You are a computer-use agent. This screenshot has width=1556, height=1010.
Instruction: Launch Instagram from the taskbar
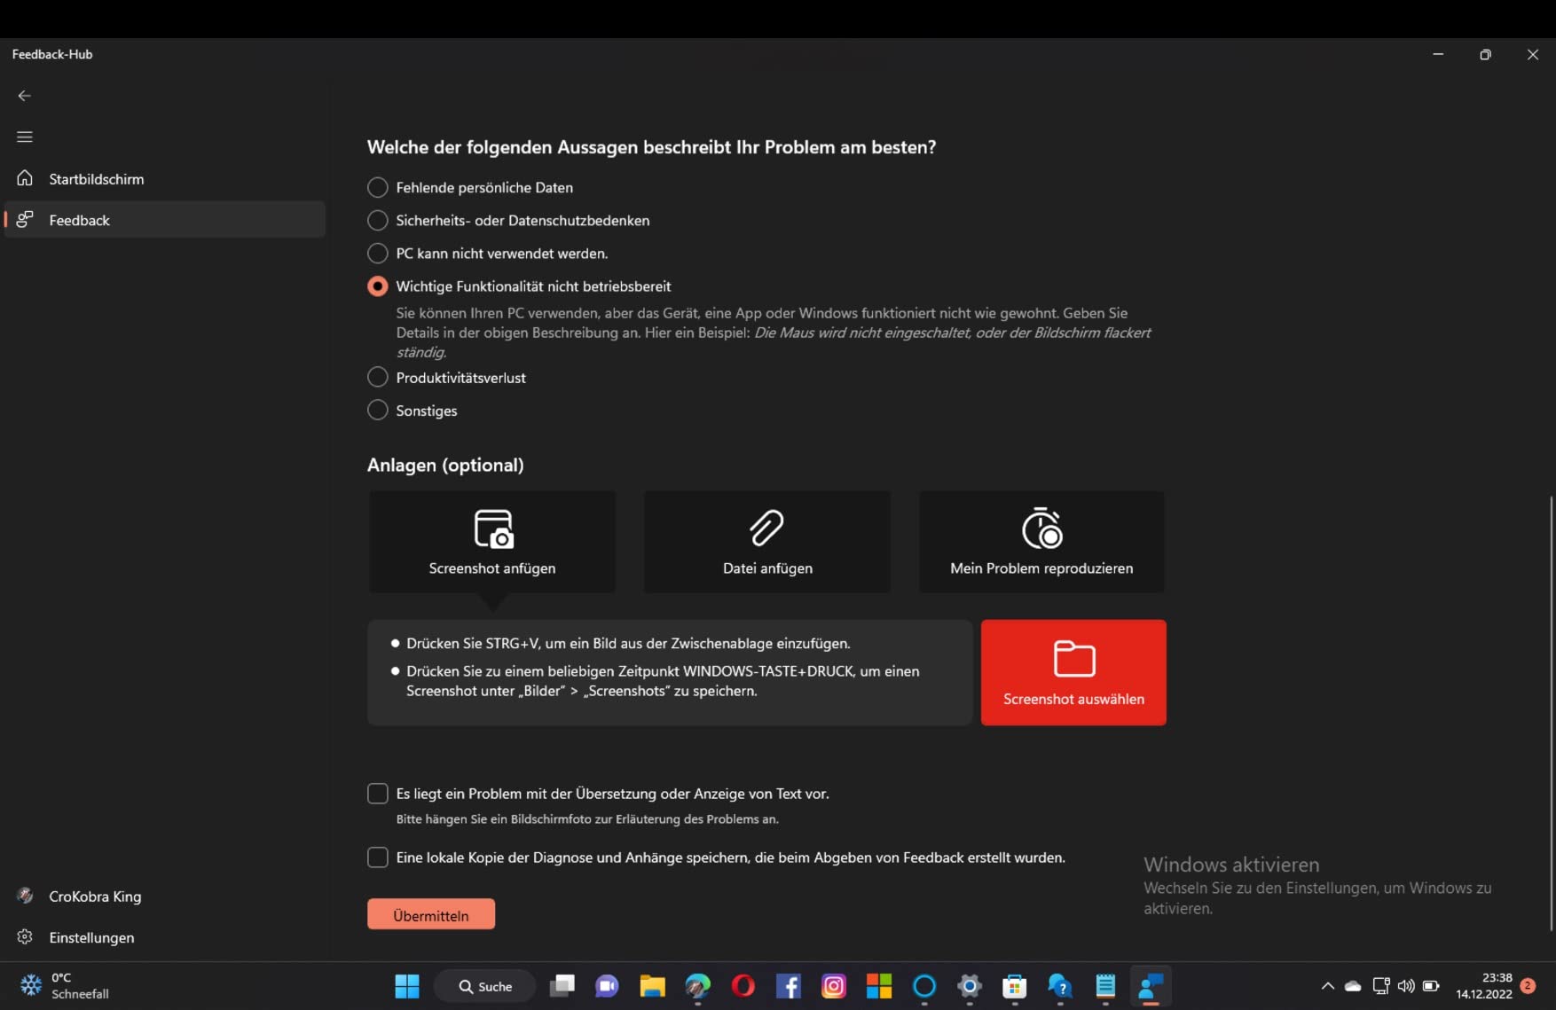click(x=834, y=986)
